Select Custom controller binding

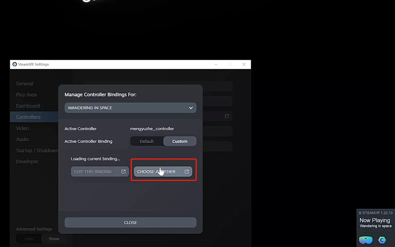[180, 141]
